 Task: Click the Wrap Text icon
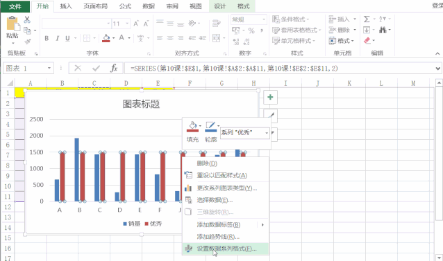click(217, 24)
